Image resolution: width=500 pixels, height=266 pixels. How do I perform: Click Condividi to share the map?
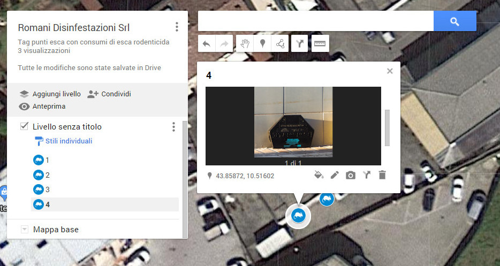pos(109,94)
